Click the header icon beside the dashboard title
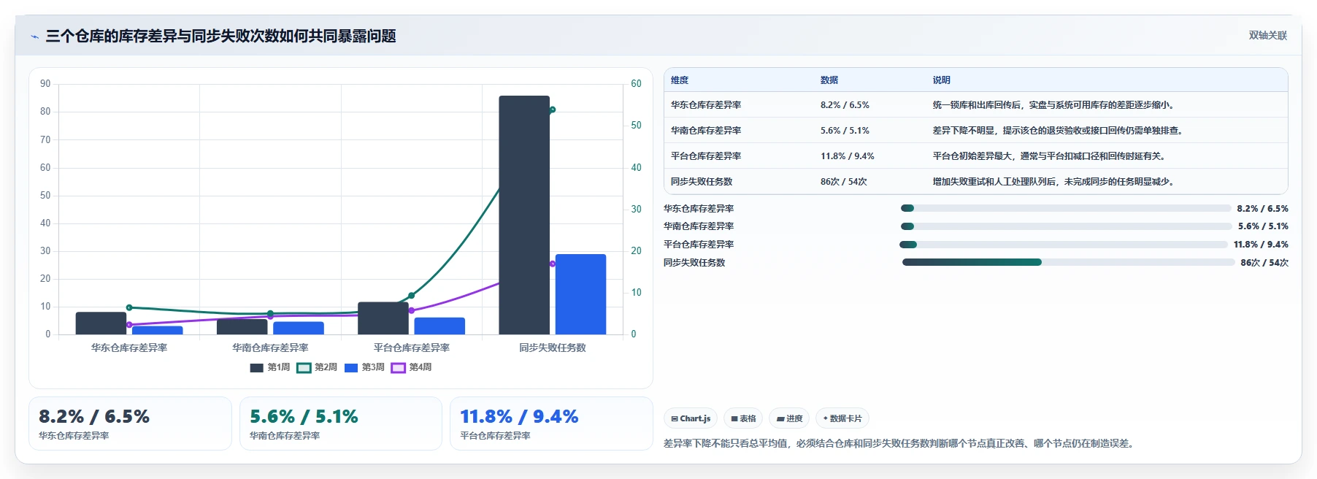The height and width of the screenshot is (479, 1317). pos(34,37)
